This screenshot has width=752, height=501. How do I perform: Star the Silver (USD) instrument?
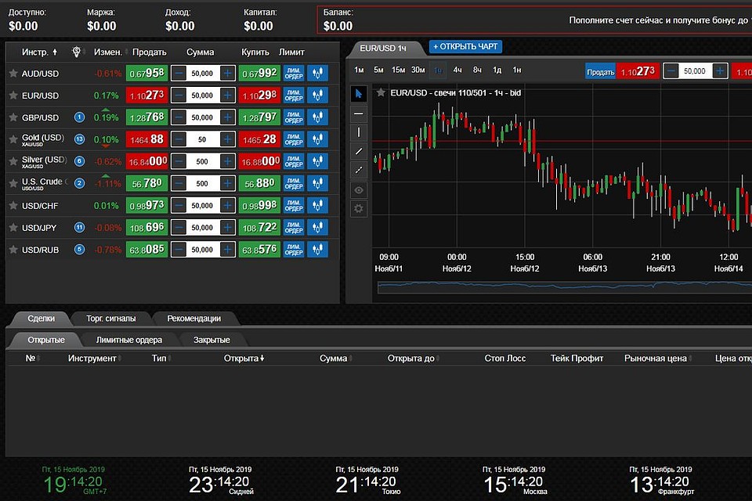[13, 161]
